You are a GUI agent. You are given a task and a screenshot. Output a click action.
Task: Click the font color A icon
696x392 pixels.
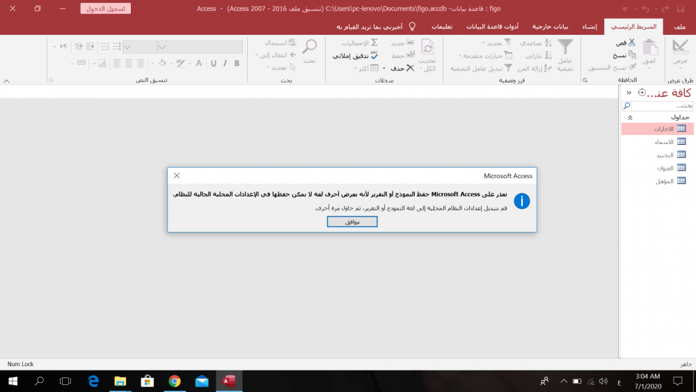[198, 63]
